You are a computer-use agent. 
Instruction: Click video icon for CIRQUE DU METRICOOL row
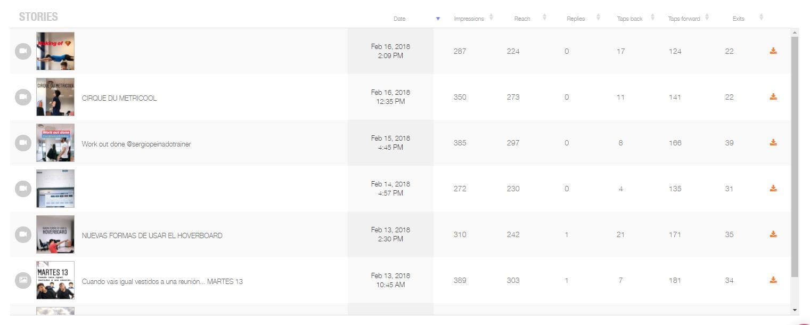click(x=23, y=97)
